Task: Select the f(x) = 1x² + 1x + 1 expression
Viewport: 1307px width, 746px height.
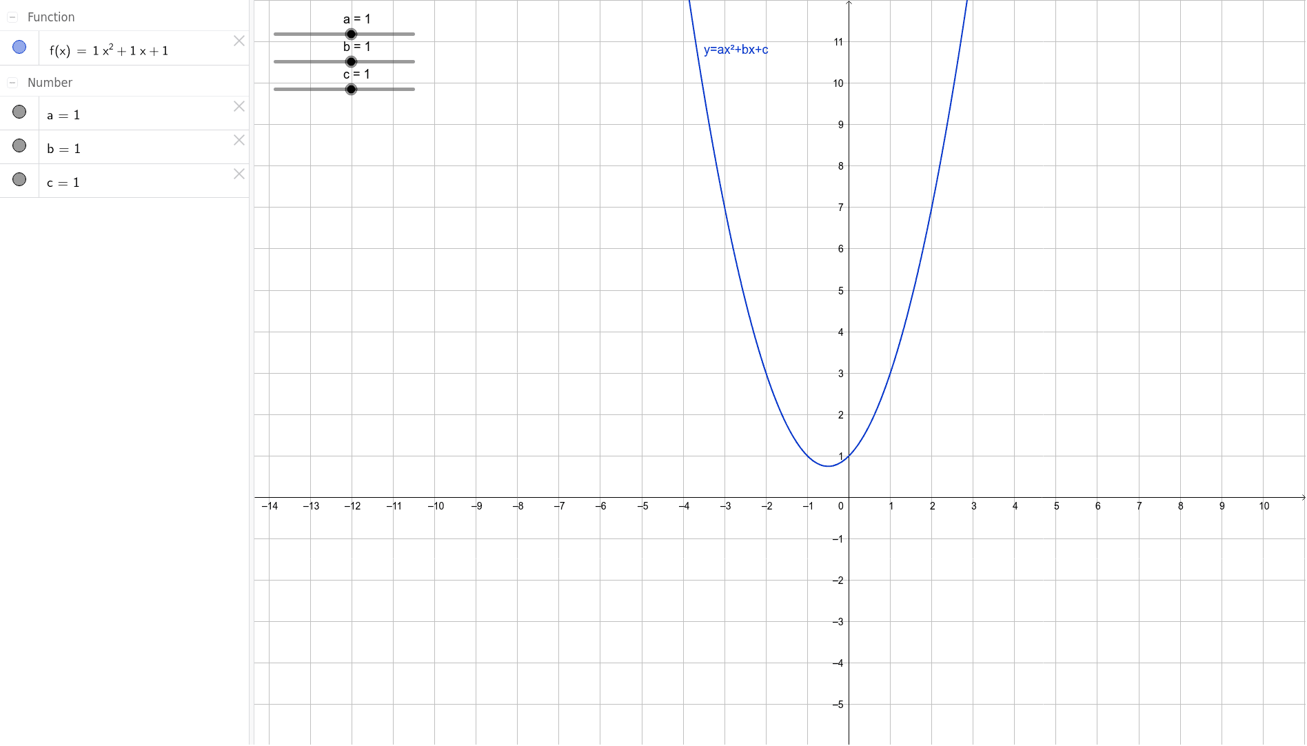Action: click(x=109, y=50)
